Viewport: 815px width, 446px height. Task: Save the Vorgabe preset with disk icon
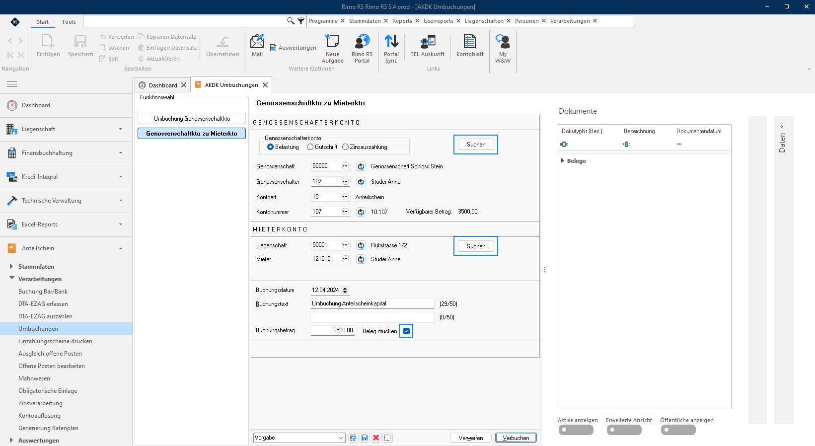point(365,438)
